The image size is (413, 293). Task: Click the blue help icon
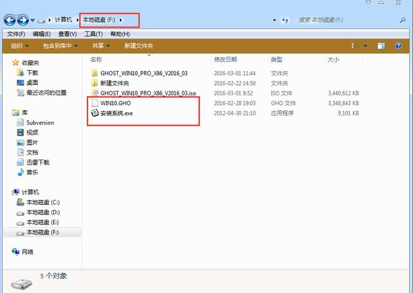tap(398, 46)
